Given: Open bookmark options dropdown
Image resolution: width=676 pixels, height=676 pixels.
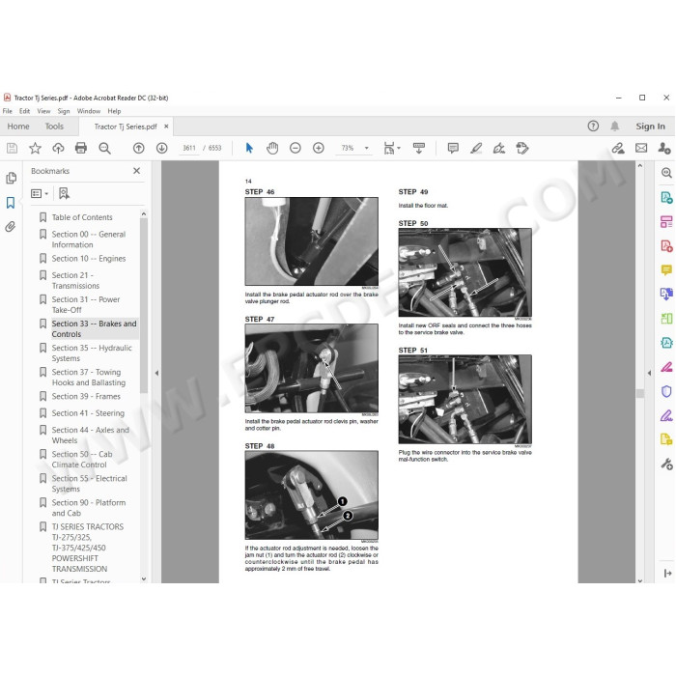Looking at the screenshot, I should point(40,194).
